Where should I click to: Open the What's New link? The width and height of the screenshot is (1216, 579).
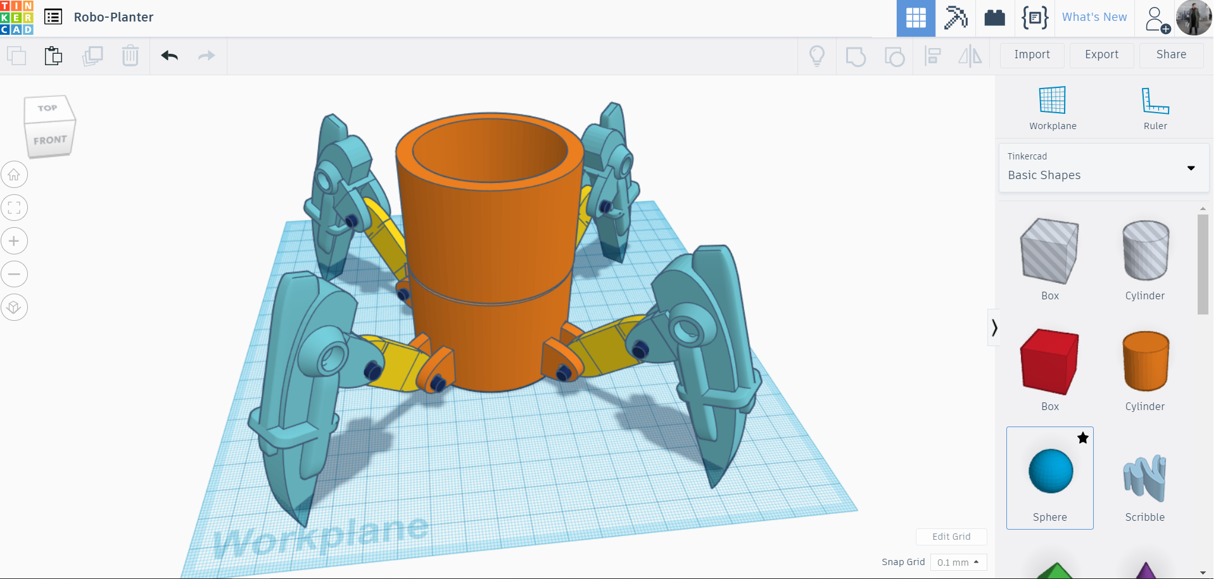coord(1094,17)
